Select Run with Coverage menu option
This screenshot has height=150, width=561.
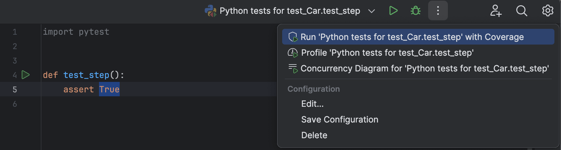[412, 37]
